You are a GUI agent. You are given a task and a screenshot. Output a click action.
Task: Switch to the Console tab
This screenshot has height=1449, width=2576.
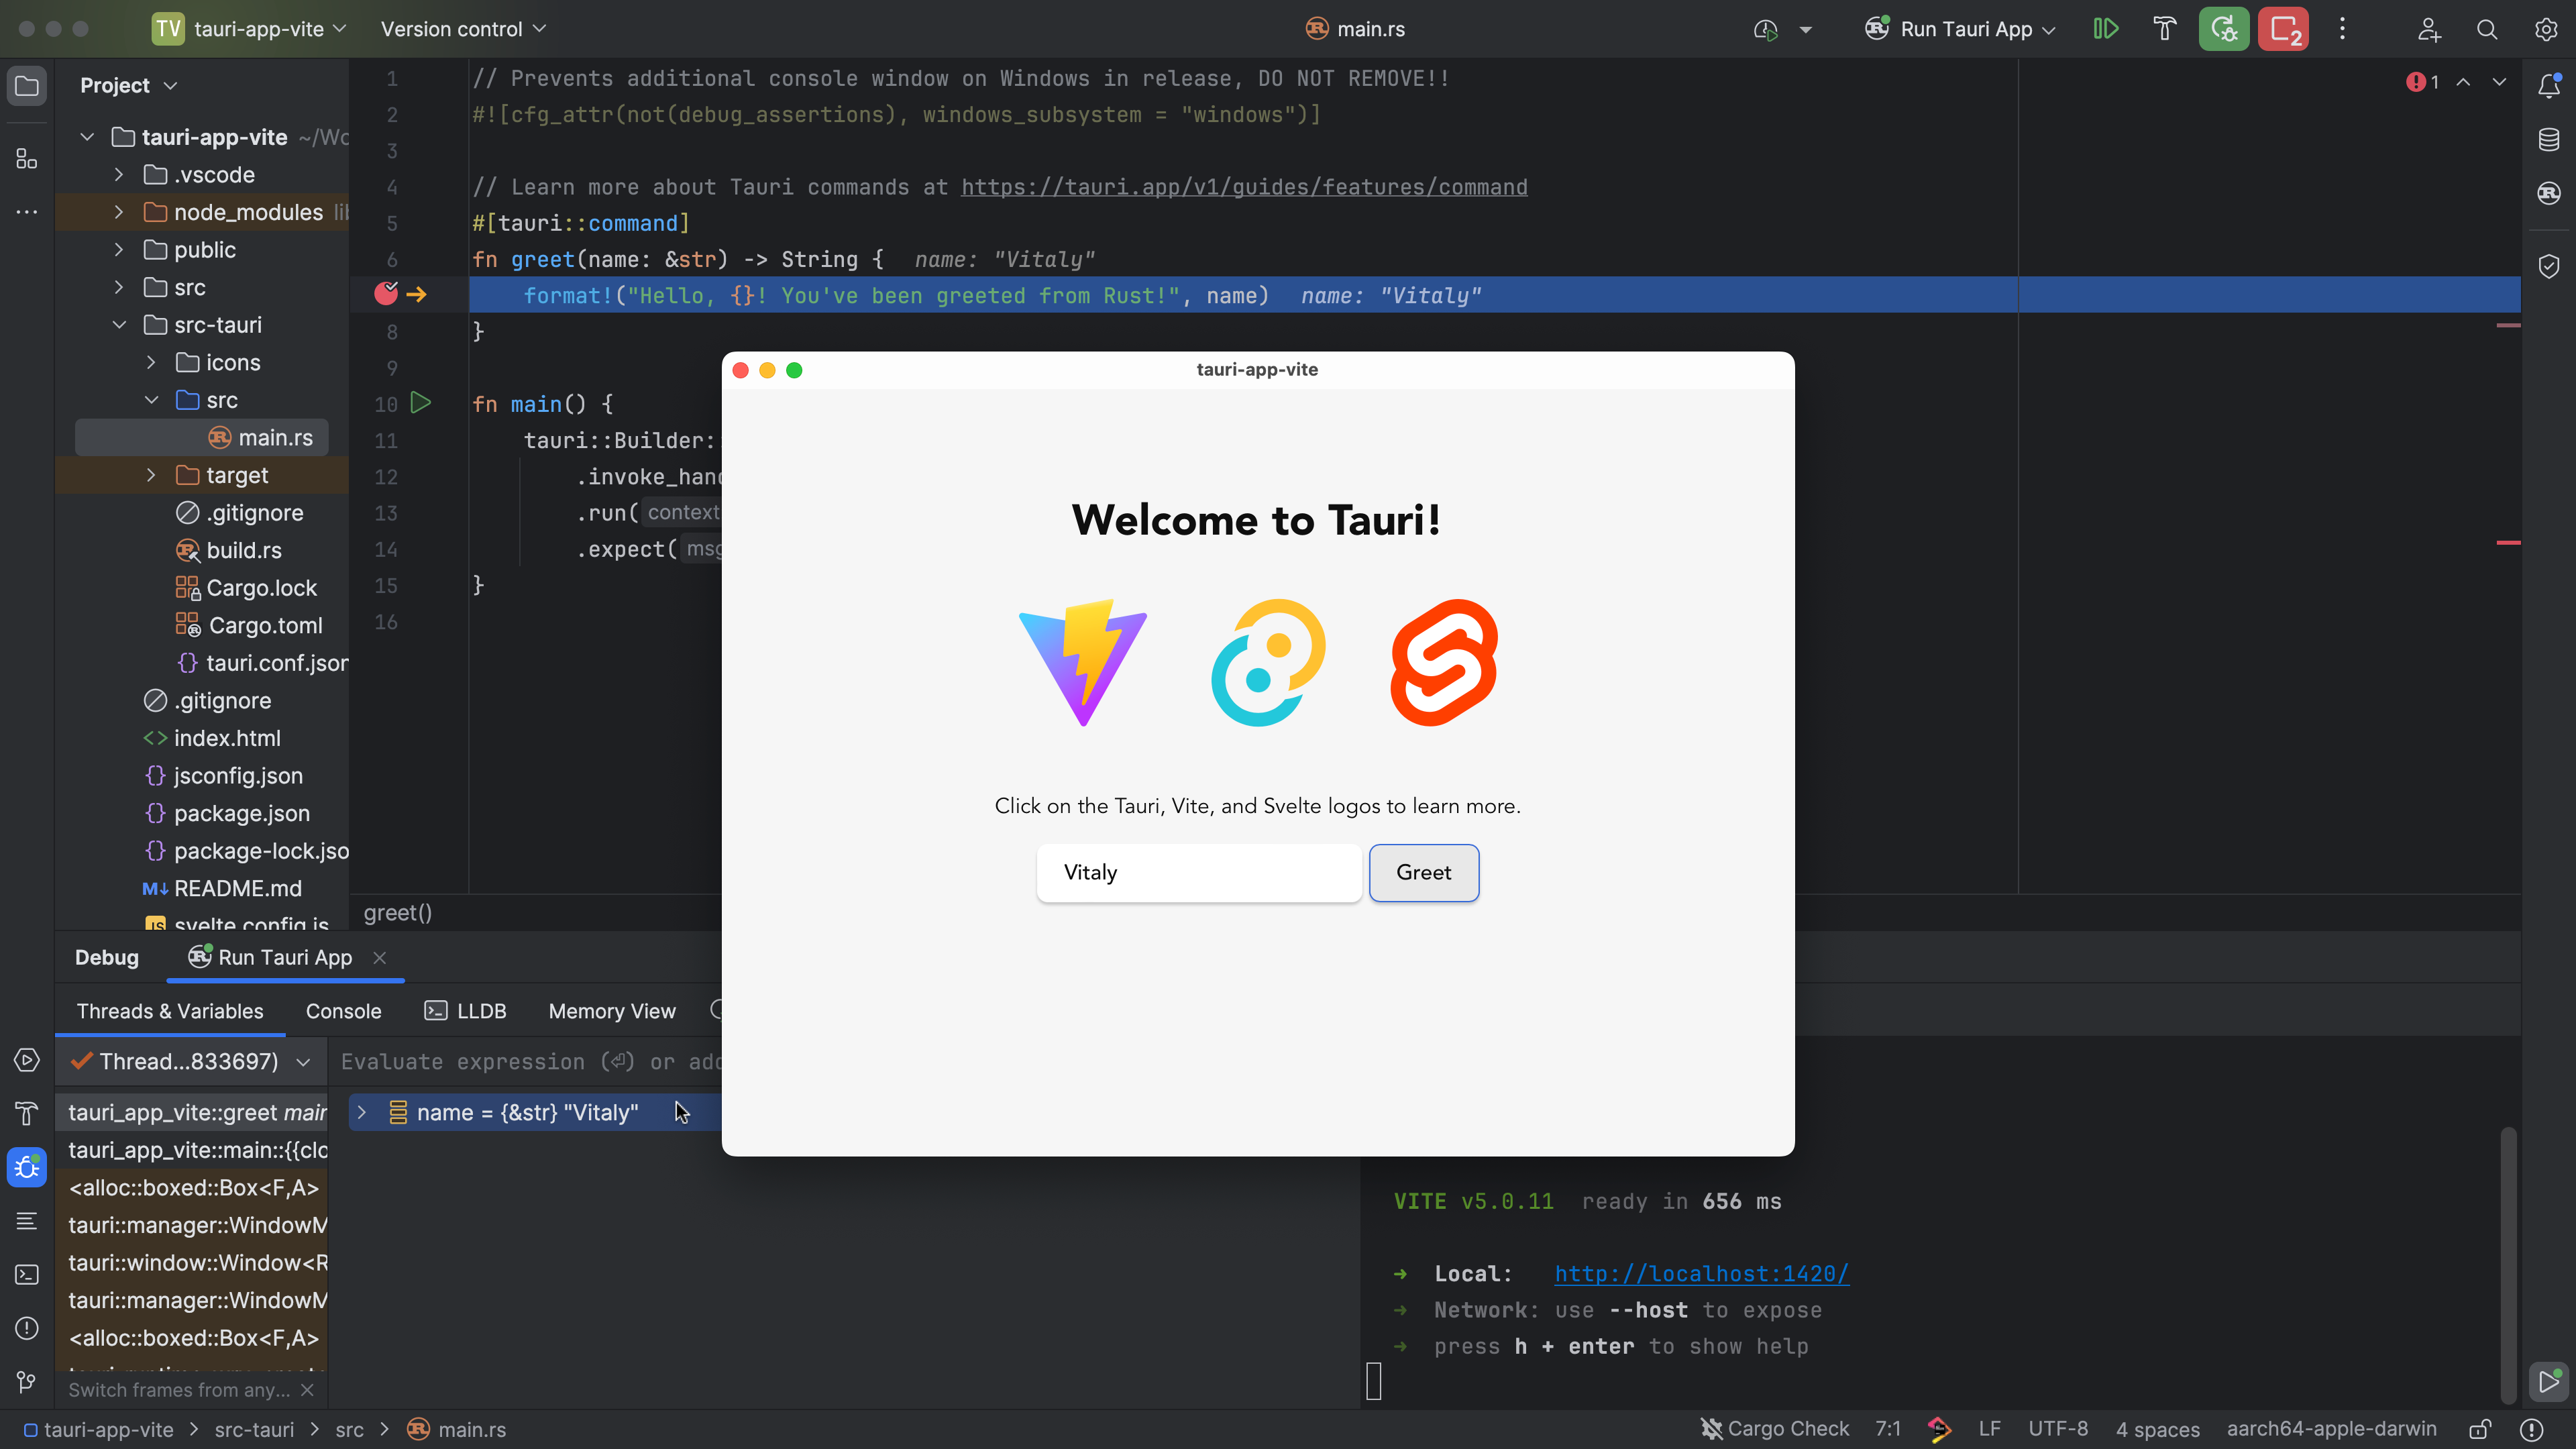click(343, 1011)
